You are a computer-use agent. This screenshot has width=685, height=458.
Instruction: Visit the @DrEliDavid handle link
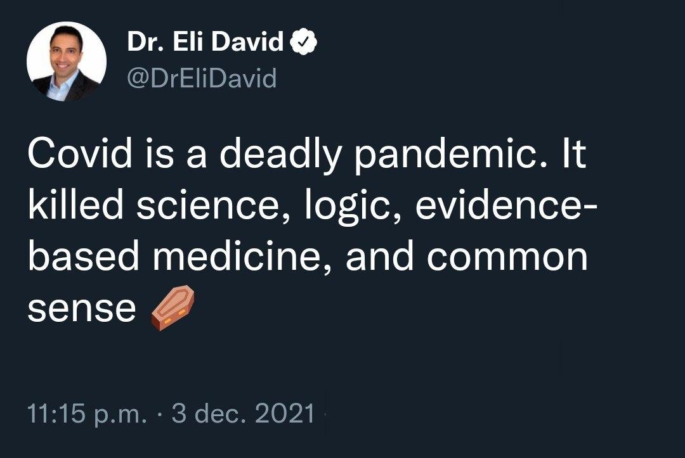(x=202, y=79)
